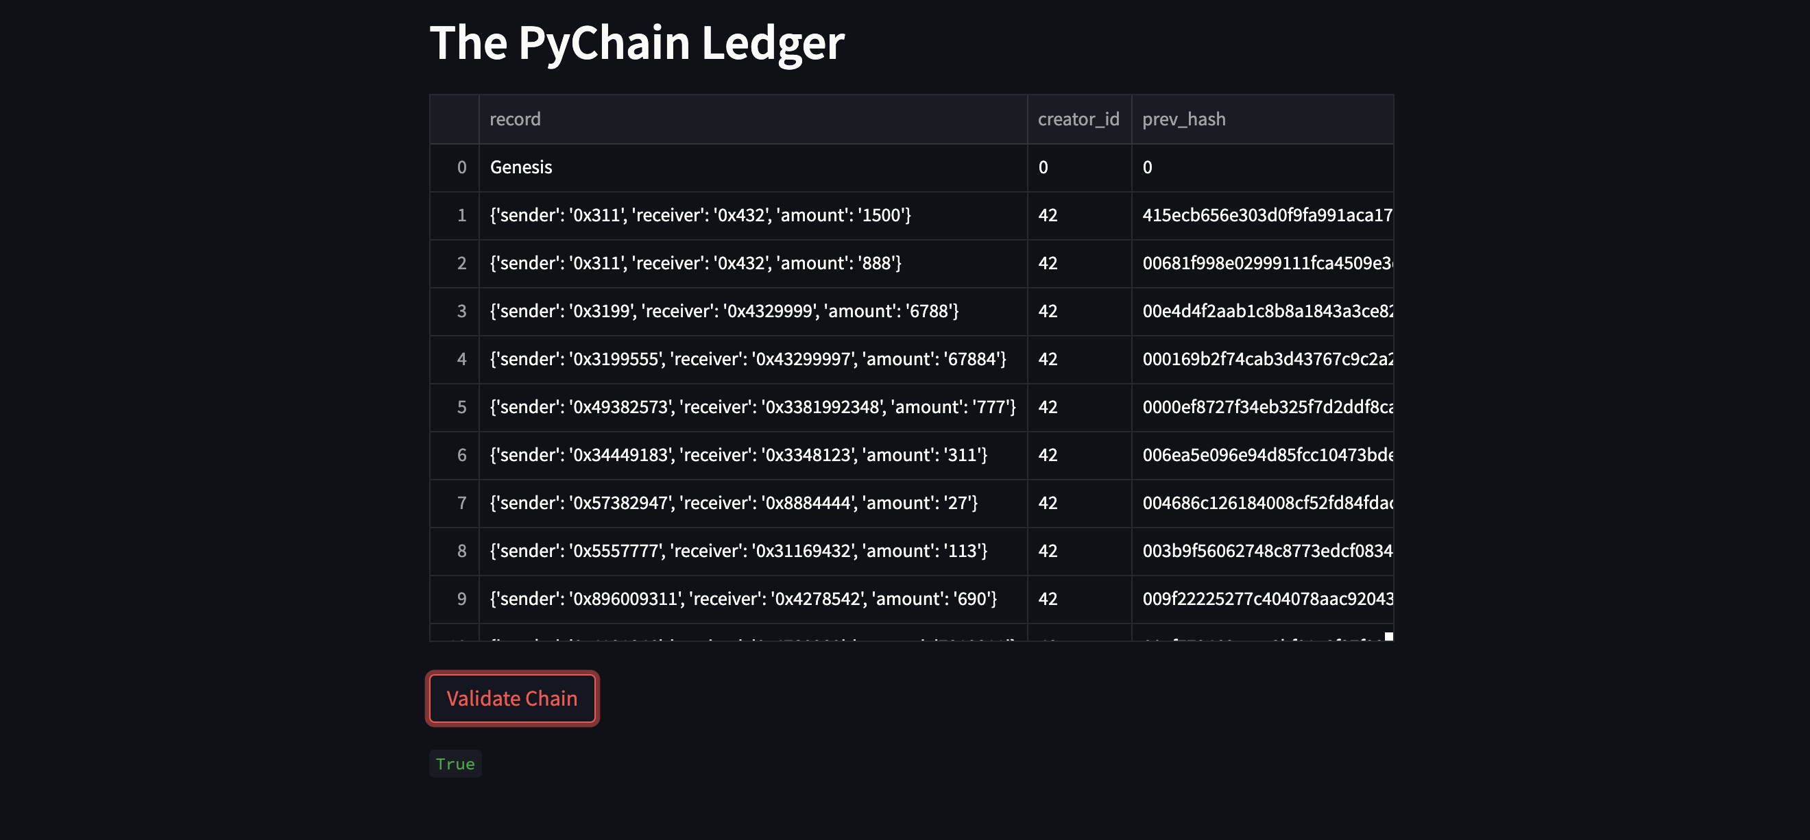
Task: Select the row sent by '0x3199555'
Action: [x=747, y=359]
